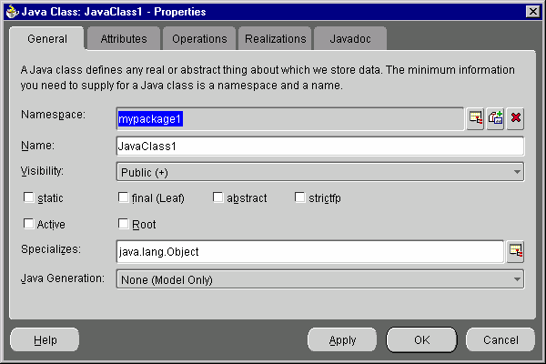Create new package icon beside Namespace
The width and height of the screenshot is (546, 364).
[x=495, y=118]
